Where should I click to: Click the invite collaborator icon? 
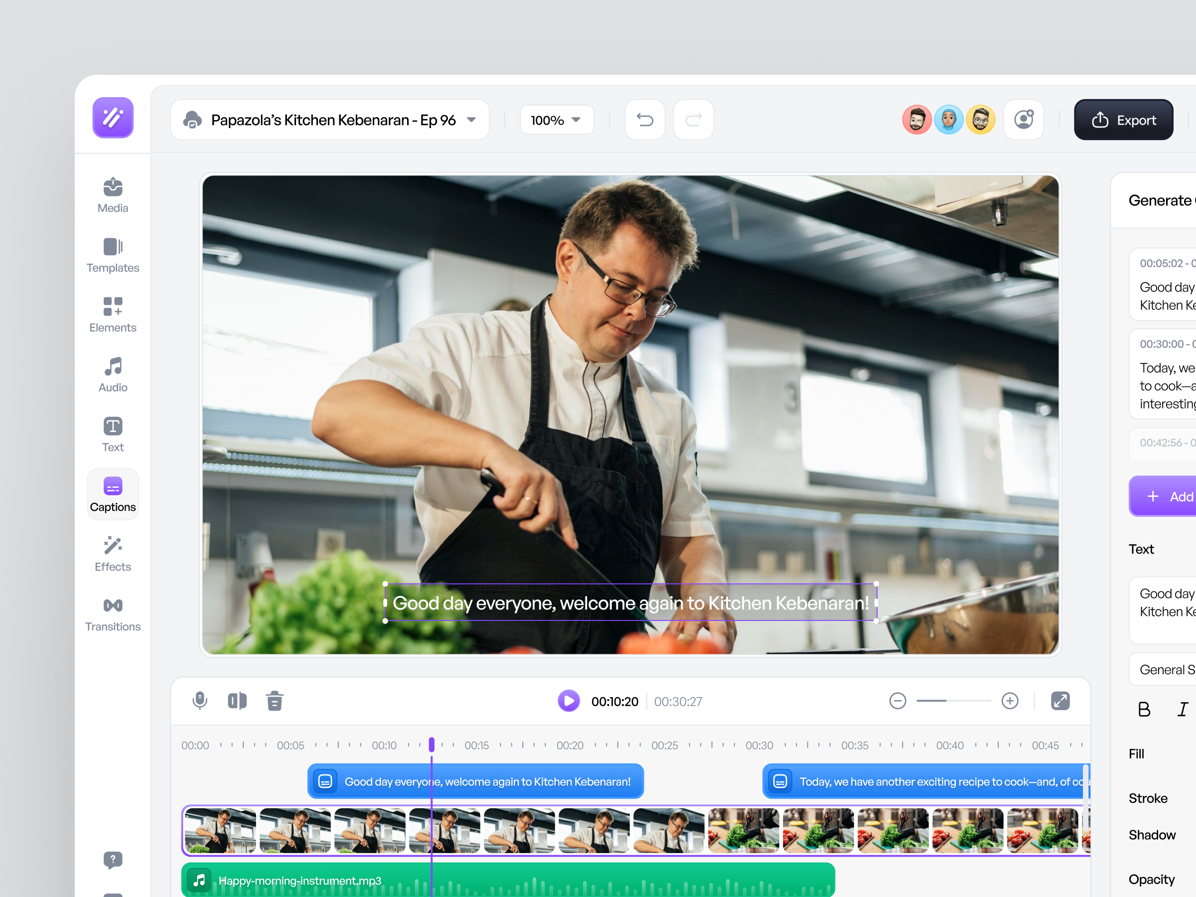tap(1024, 120)
